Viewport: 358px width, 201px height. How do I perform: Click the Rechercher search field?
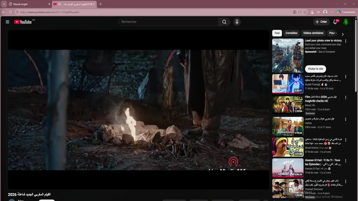169,22
